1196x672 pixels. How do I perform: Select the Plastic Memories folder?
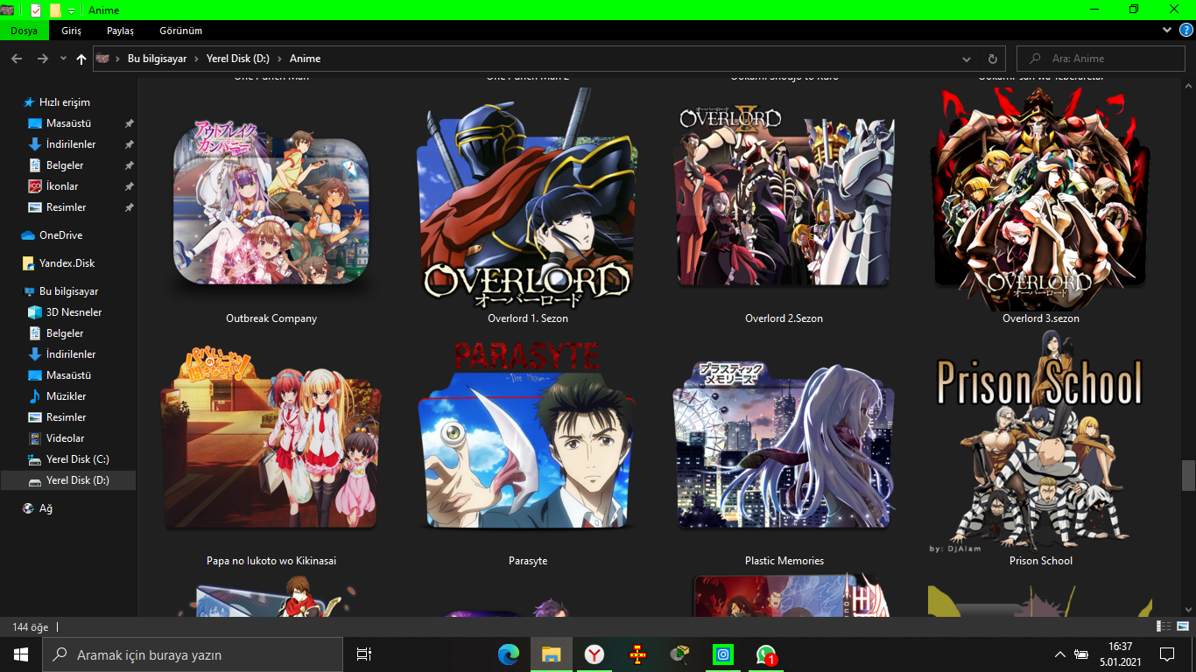(x=784, y=450)
